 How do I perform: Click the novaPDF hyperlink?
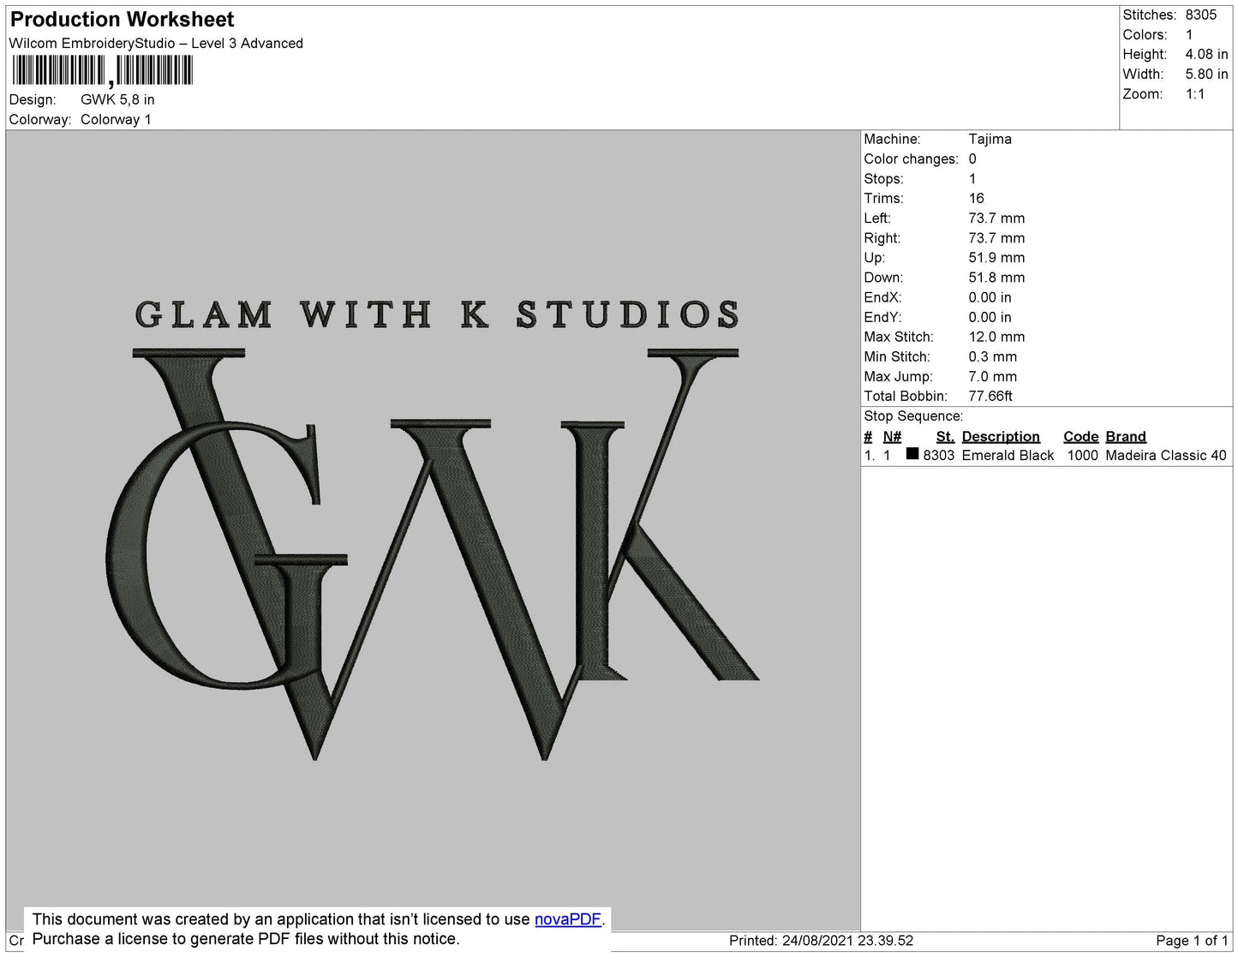[x=568, y=919]
